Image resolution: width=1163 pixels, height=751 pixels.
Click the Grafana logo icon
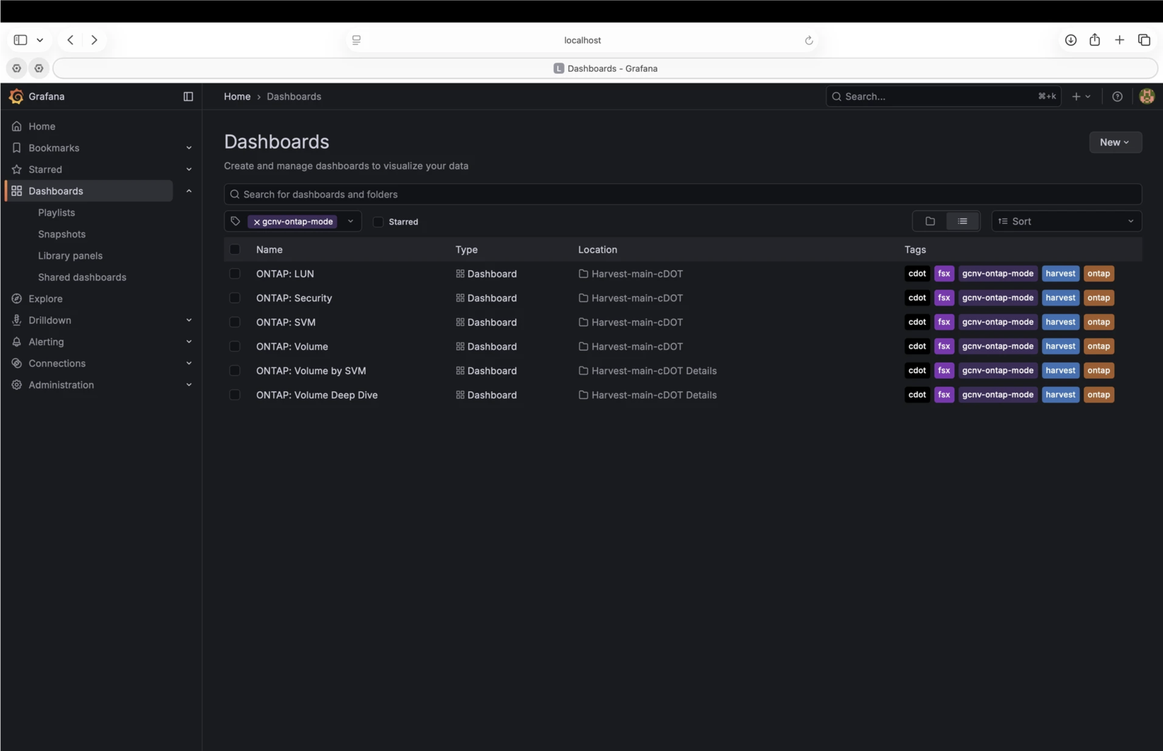coord(16,96)
